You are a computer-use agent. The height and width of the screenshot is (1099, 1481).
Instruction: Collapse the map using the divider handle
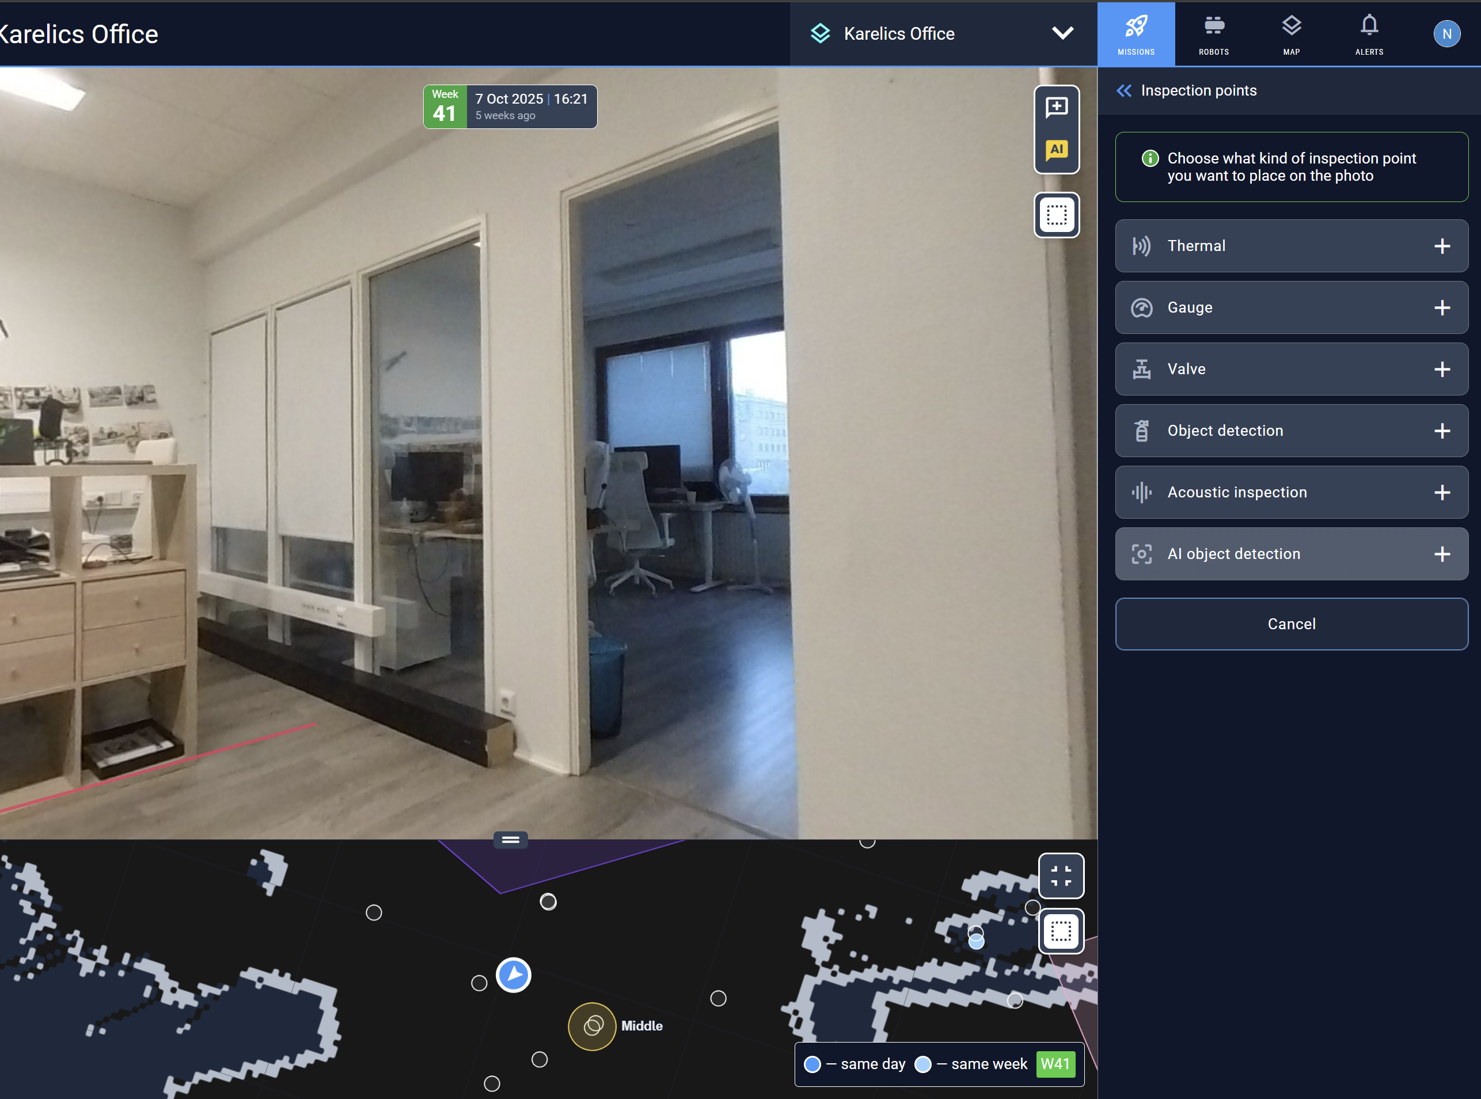[510, 839]
